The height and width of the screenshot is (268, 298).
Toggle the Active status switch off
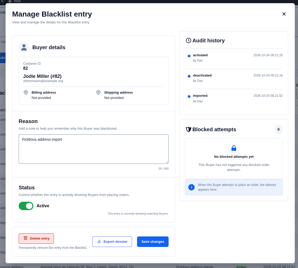tap(26, 206)
